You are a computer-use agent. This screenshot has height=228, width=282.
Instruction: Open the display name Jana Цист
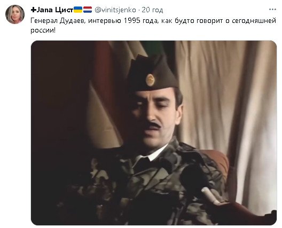[x=52, y=10]
